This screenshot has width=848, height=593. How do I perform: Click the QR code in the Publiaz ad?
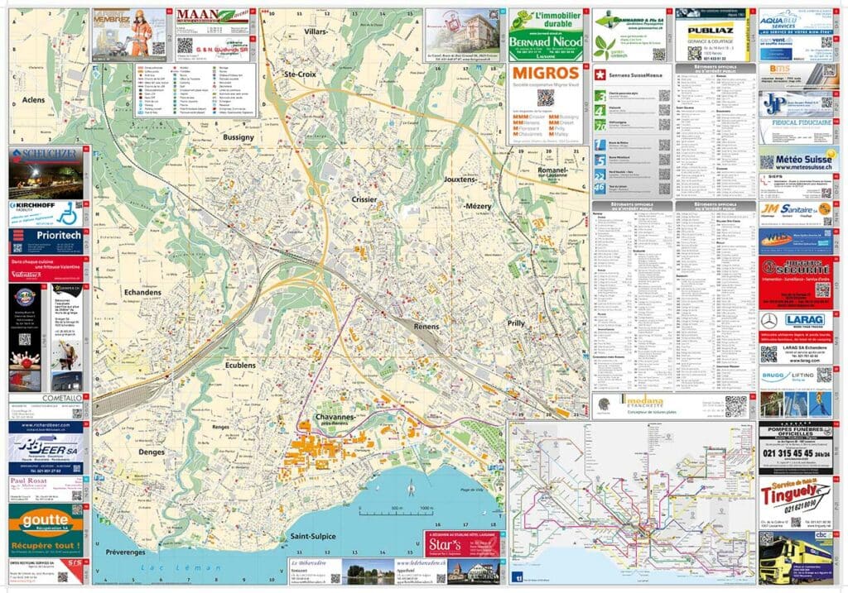[x=695, y=53]
